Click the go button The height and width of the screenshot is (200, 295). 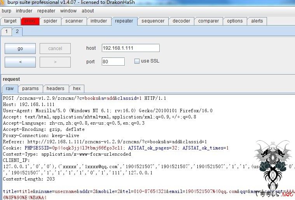(x=20, y=49)
